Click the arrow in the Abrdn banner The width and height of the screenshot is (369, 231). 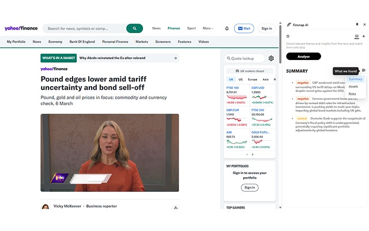click(x=175, y=58)
